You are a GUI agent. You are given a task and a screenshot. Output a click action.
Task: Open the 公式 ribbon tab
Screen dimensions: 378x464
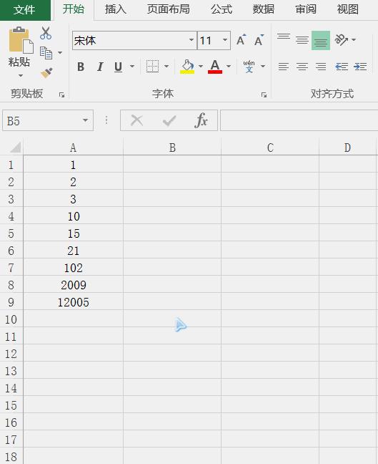(222, 9)
